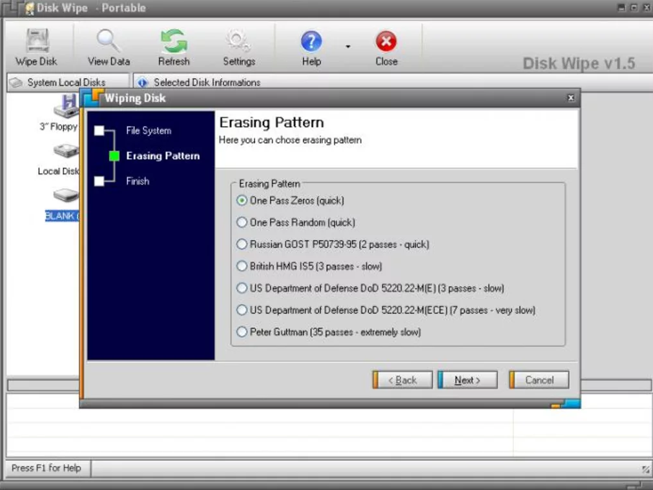
Task: Select the 3" Floppy drive icon
Action: click(67, 106)
